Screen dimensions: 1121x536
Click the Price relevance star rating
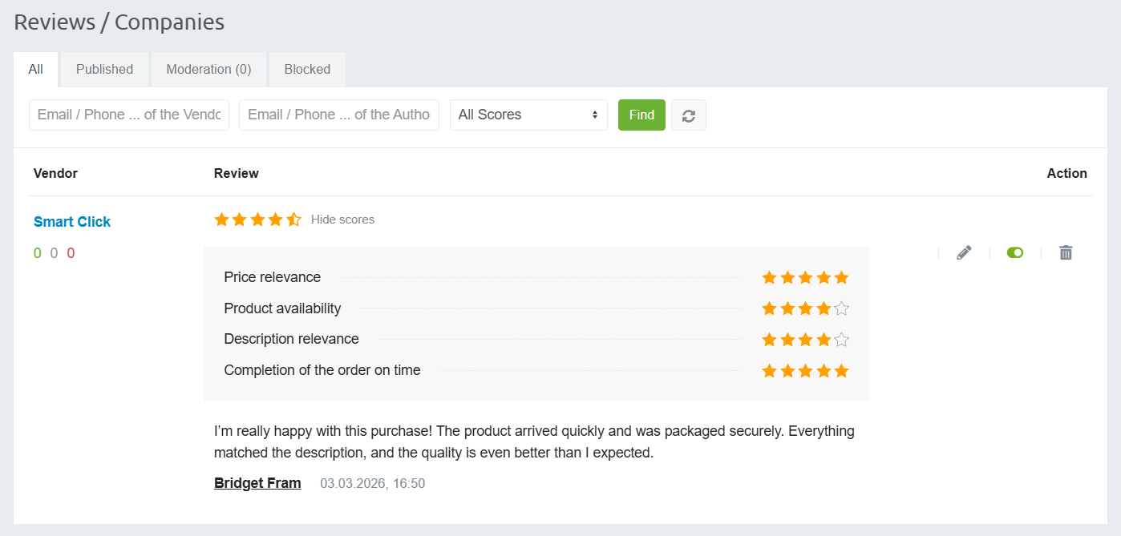tap(805, 278)
